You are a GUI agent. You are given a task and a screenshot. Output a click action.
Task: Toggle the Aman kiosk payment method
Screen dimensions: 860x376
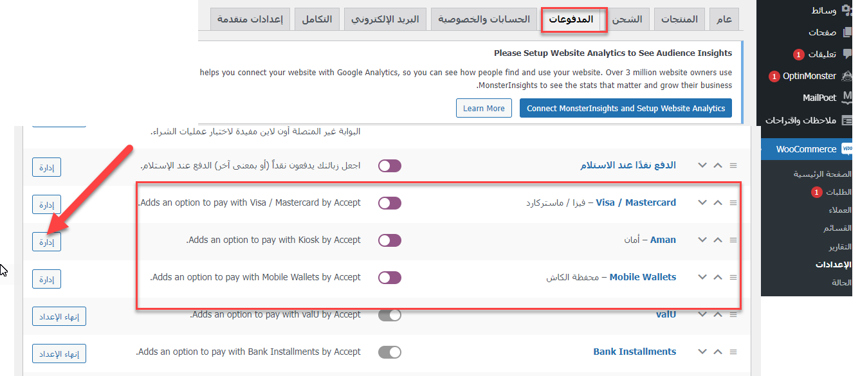tap(390, 240)
